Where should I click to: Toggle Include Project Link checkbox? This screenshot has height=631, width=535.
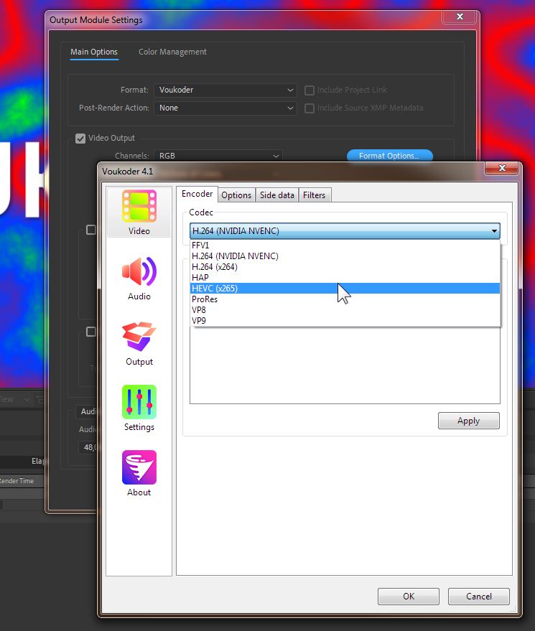click(x=310, y=90)
